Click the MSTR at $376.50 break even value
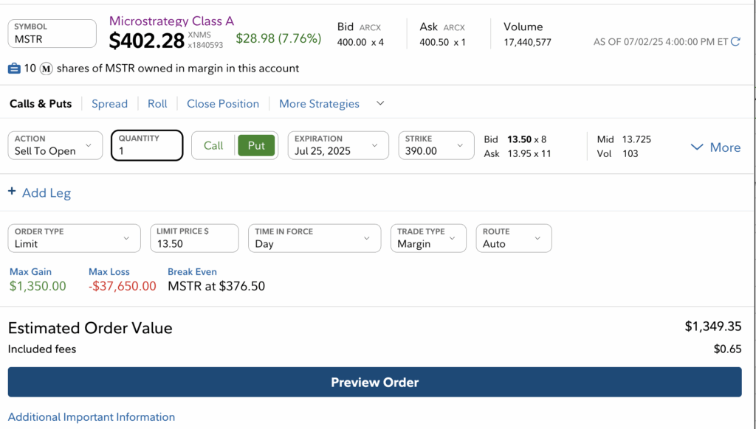Image resolution: width=756 pixels, height=429 pixels. coord(216,286)
